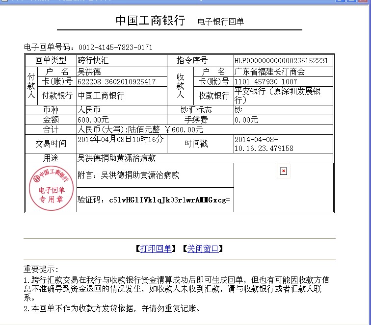Click the transaction time 2014年04月08日10时16分
Viewport: 371px width, 325px height.
pyautogui.click(x=120, y=140)
